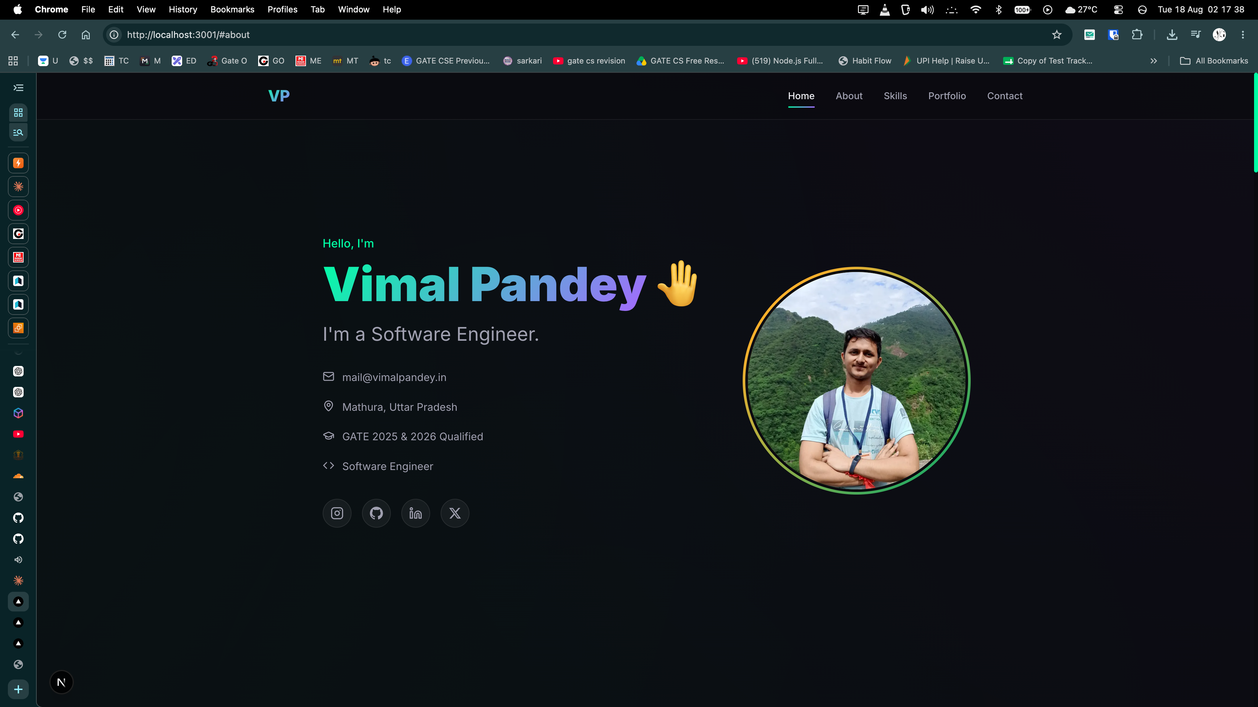The height and width of the screenshot is (707, 1258).
Task: Click the tab search icon in sidebar
Action: coord(19,132)
